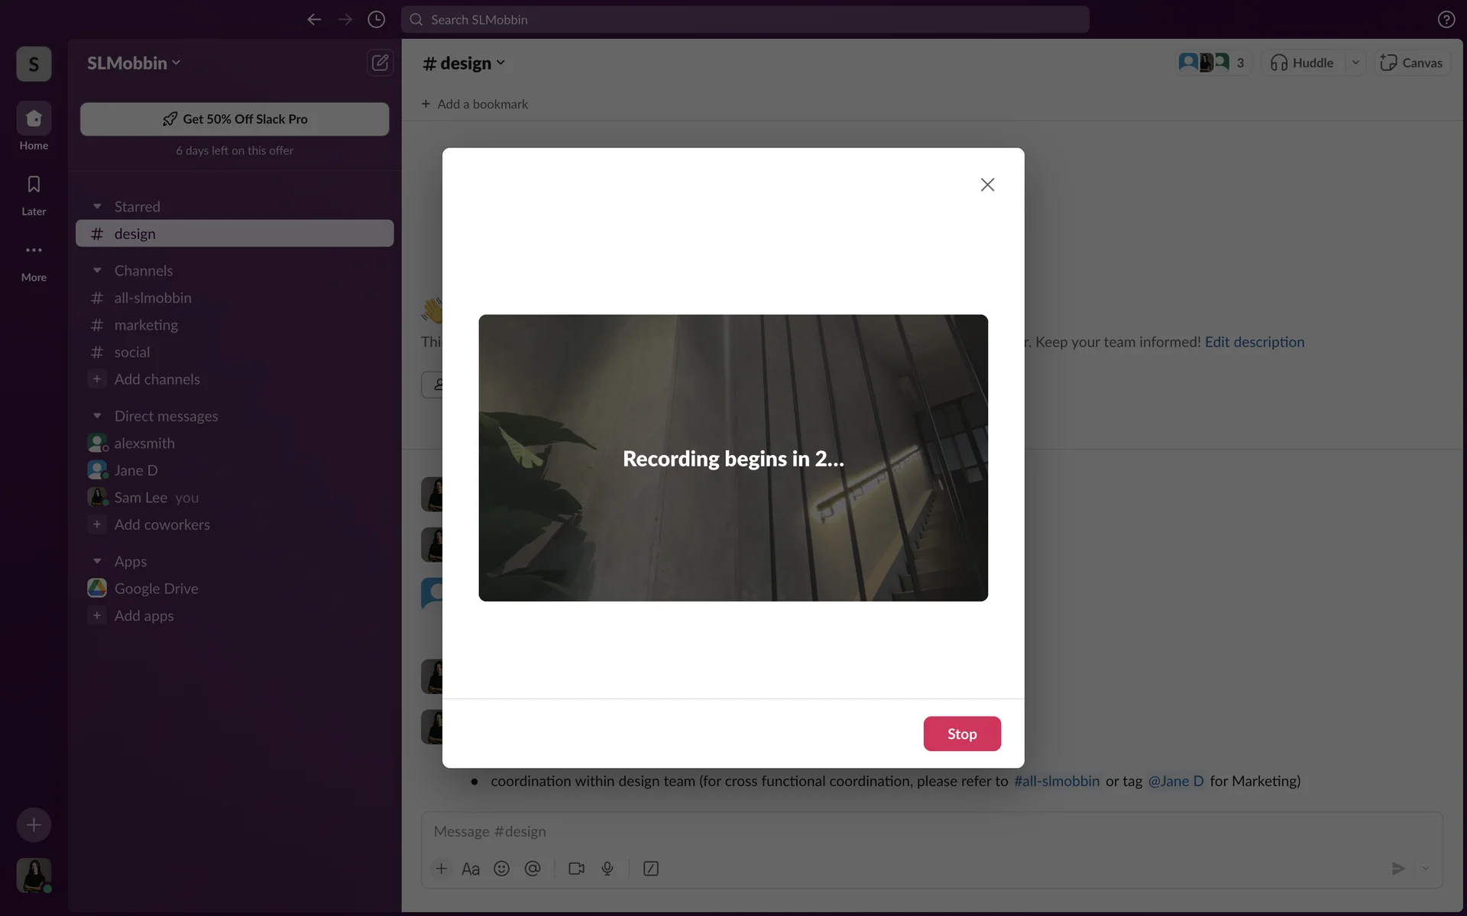Open the emoji picker icon
This screenshot has width=1467, height=916.
[x=501, y=869]
